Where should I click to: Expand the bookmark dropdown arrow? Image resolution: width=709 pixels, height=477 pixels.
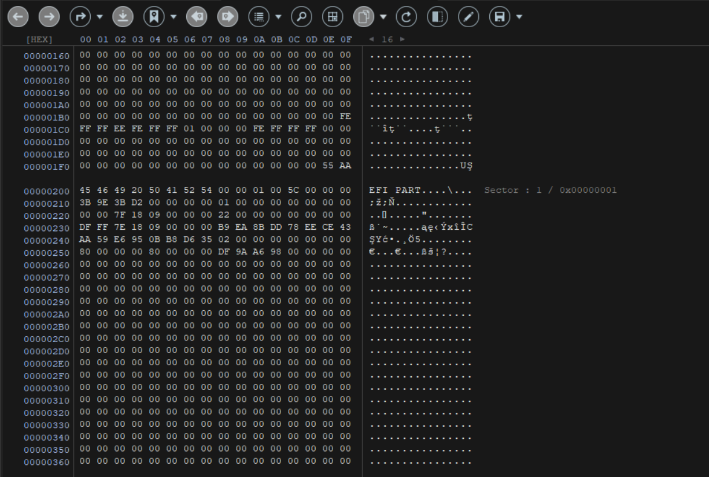click(x=174, y=17)
